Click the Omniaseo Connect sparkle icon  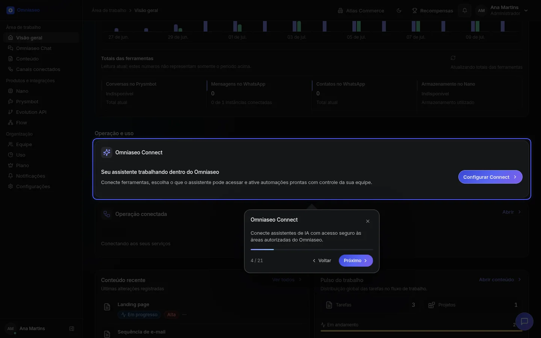click(107, 152)
